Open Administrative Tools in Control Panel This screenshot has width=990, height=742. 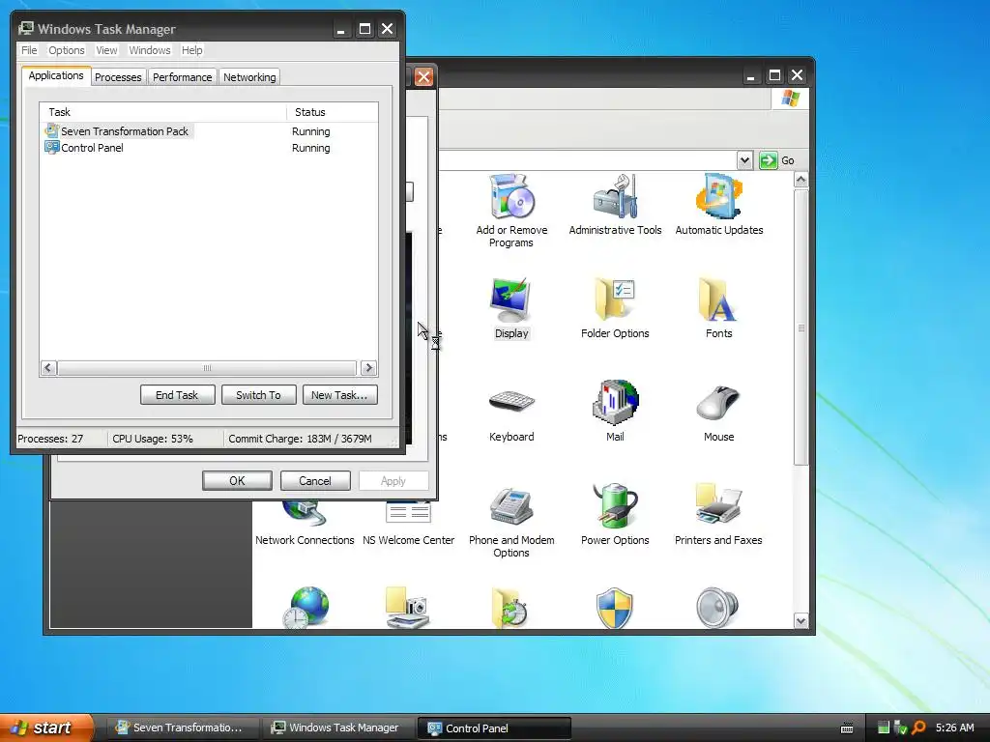click(615, 197)
